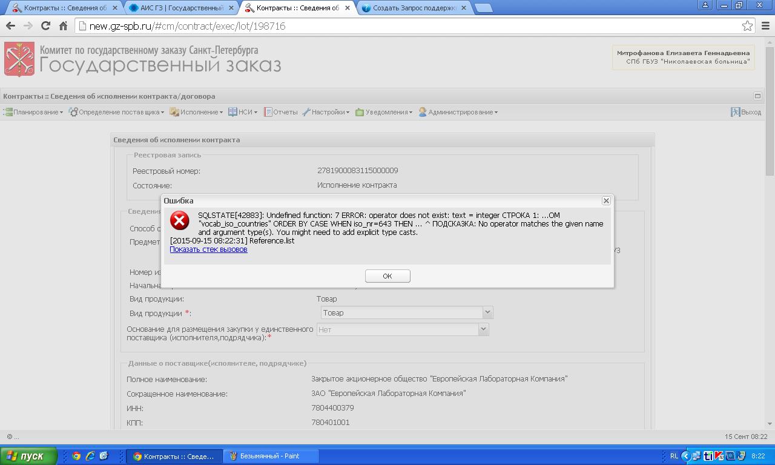The height and width of the screenshot is (465, 775).
Task: Launch Chrome from quick launch bar
Action: tap(76, 456)
